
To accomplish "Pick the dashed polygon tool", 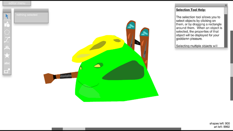I will (x=7, y=32).
